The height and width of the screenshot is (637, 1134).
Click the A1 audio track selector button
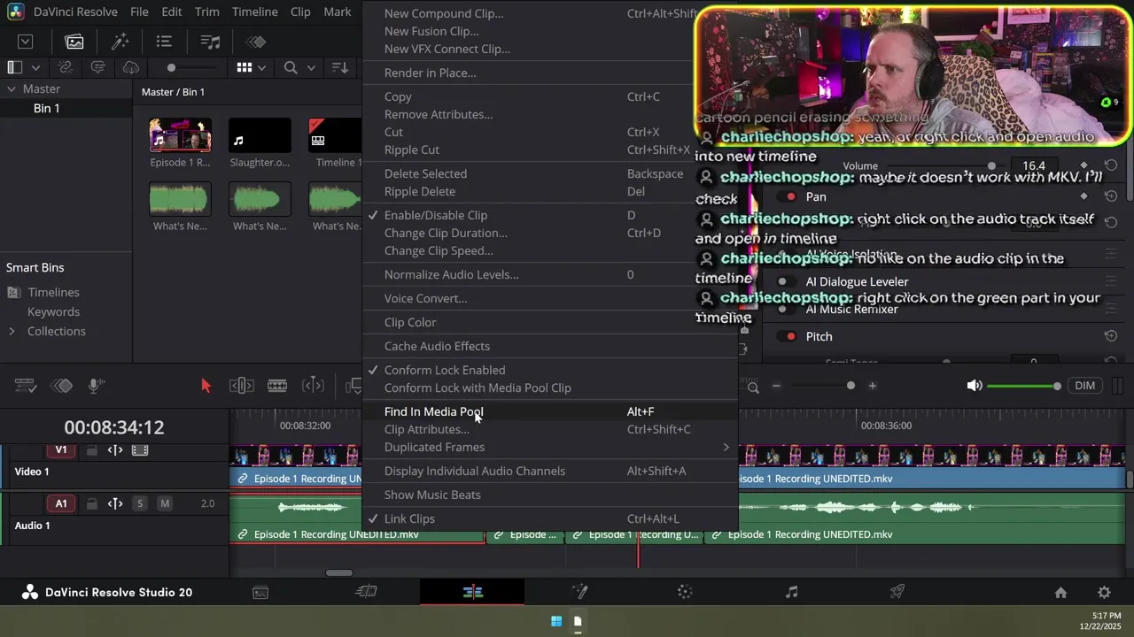tap(61, 503)
